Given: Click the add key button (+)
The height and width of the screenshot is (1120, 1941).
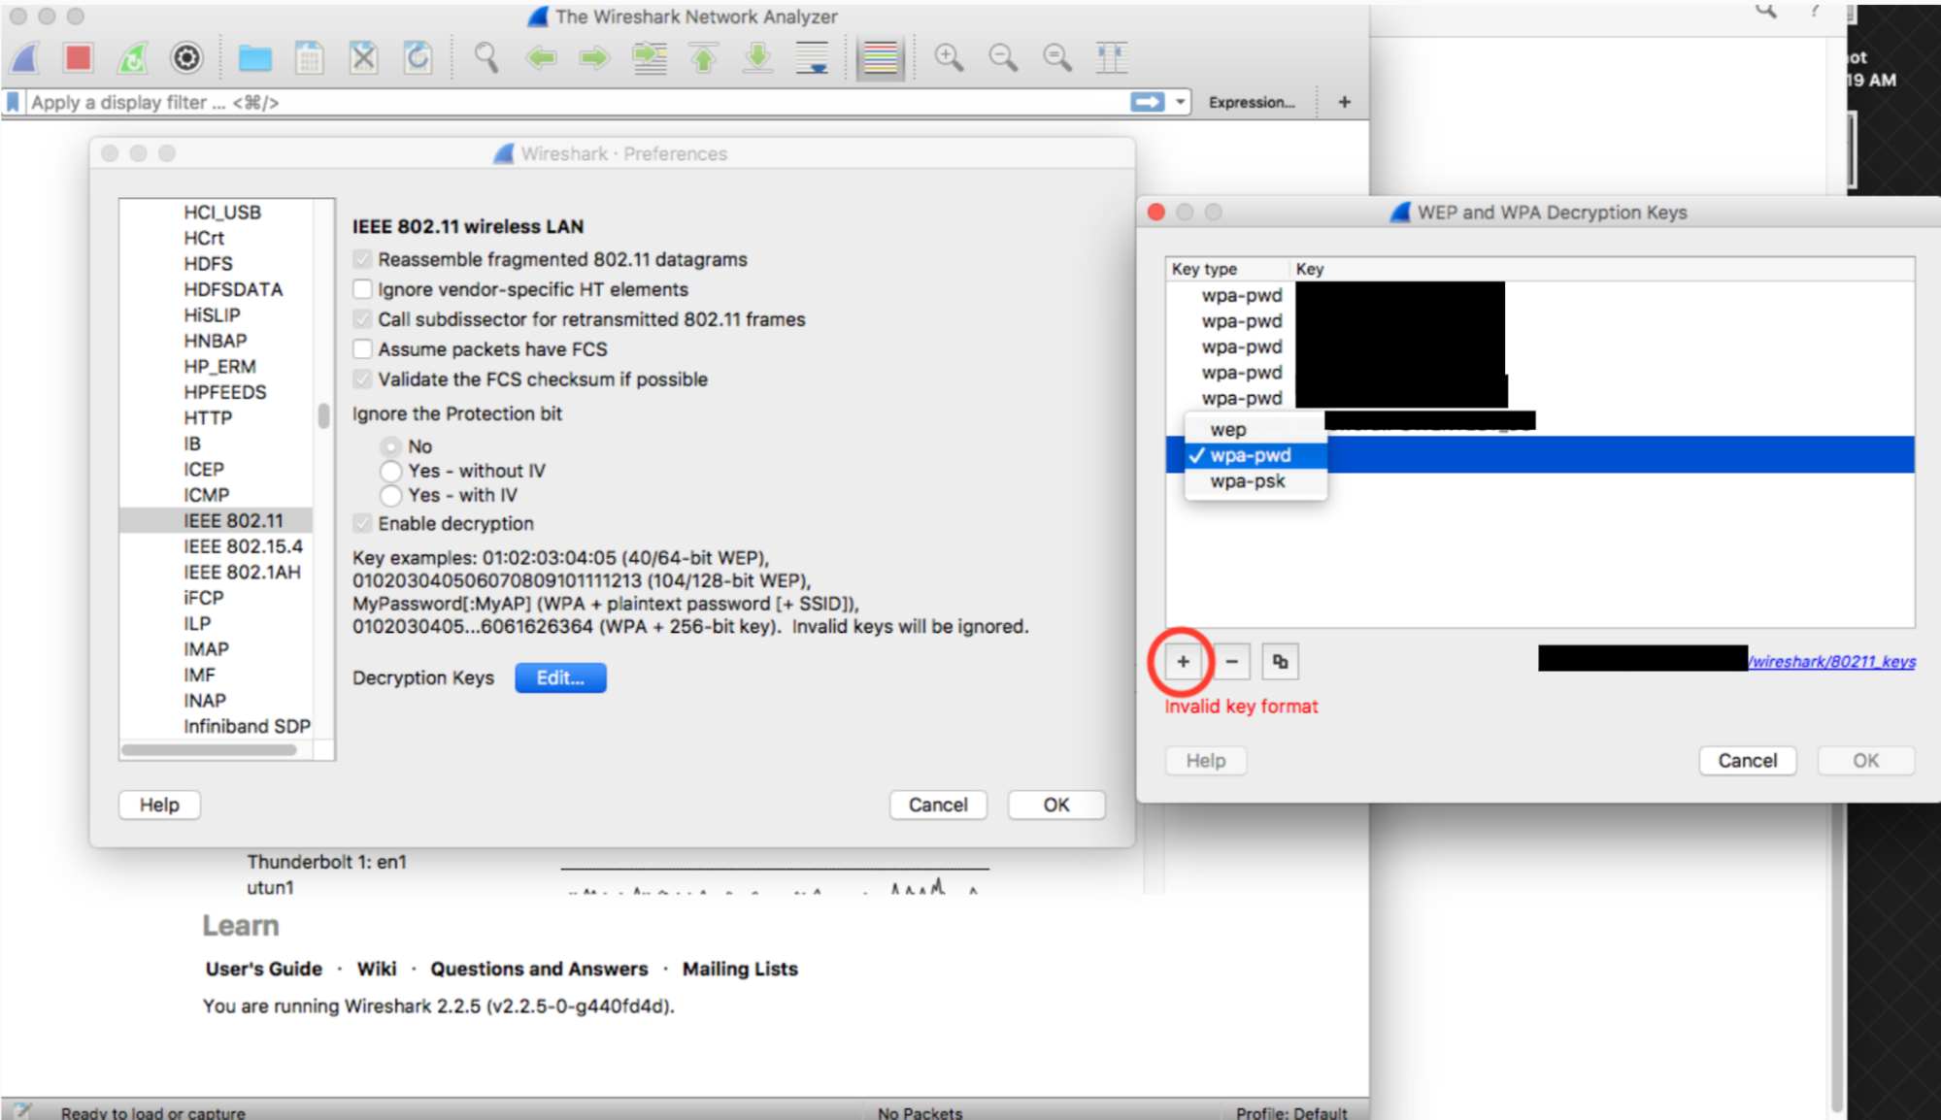Looking at the screenshot, I should point(1182,661).
